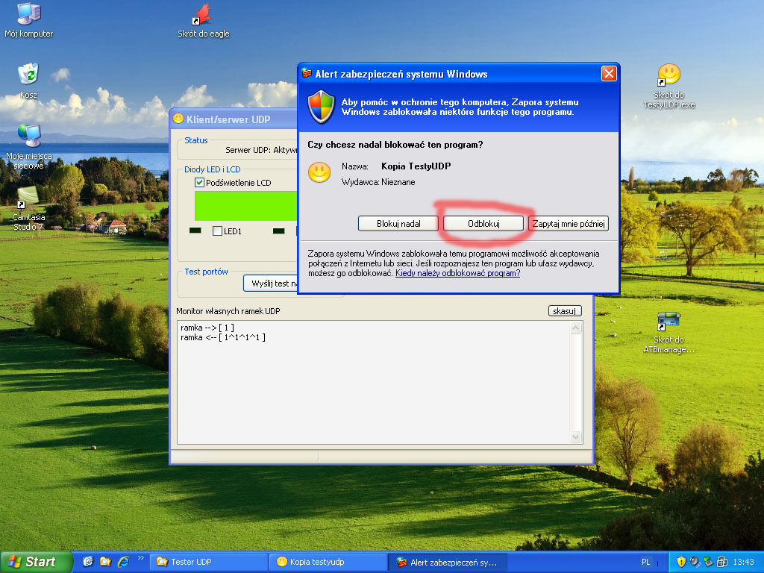764x573 pixels.
Task: Click the network connection tray icon
Action: click(722, 562)
